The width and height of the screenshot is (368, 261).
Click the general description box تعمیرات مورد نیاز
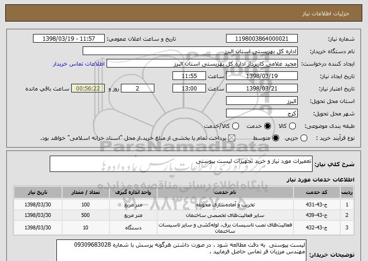(181, 164)
